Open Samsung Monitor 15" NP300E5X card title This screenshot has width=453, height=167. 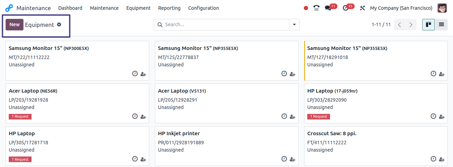(x=49, y=48)
